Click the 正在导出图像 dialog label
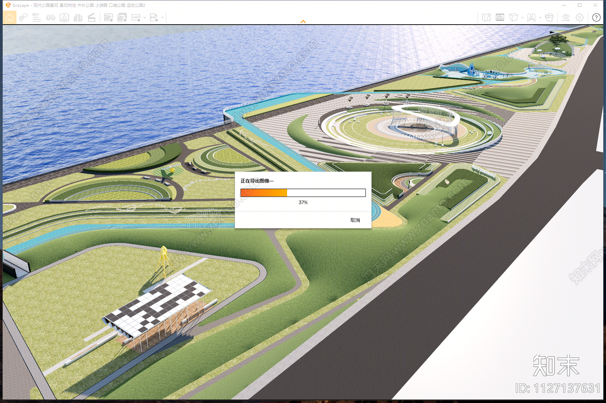The height and width of the screenshot is (403, 606). 257,181
